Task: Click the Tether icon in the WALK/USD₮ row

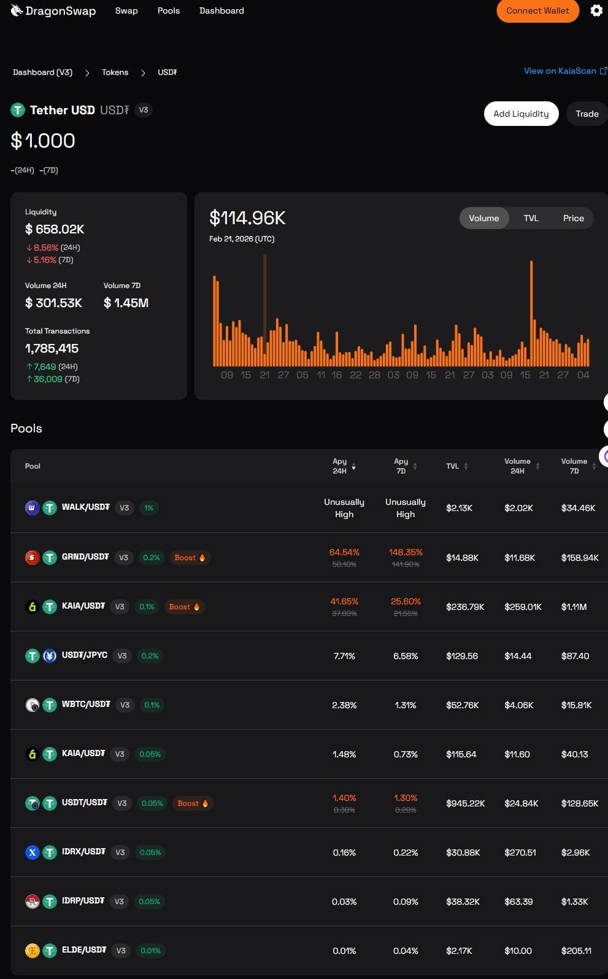Action: [50, 508]
